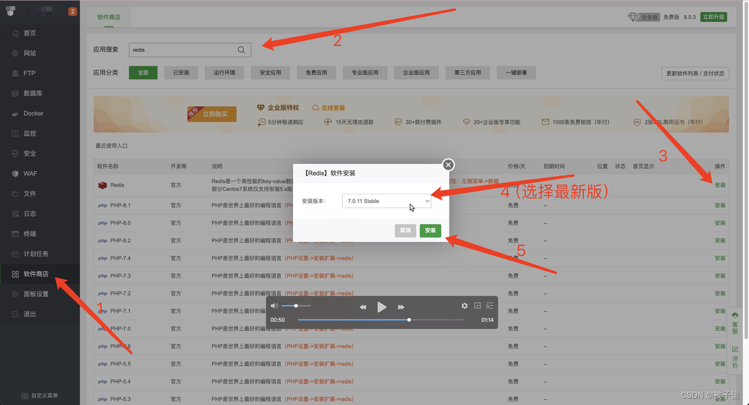Open WAF in the sidebar
The height and width of the screenshot is (405, 749).
point(30,174)
